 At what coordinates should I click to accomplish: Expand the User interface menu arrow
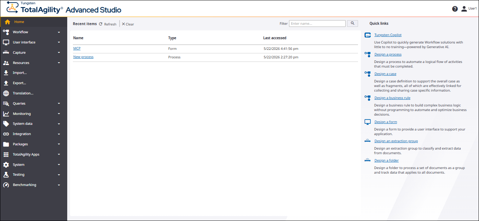[59, 42]
